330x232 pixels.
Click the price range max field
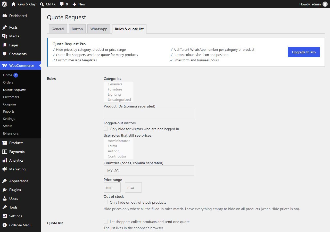point(133,187)
